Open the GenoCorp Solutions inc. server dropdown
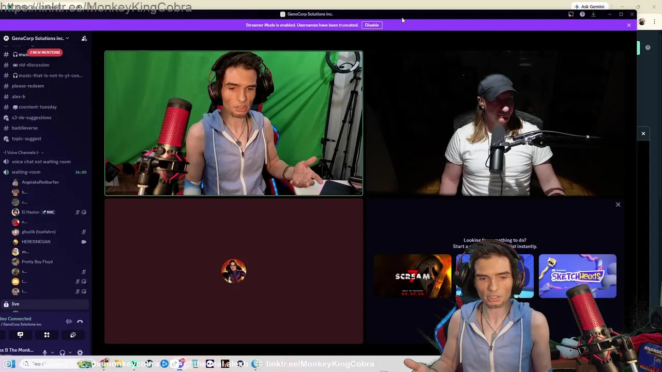 point(40,38)
